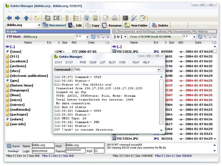Click the notepad with pencil icon
Viewport: 222px width, 166px height.
coord(143,18)
